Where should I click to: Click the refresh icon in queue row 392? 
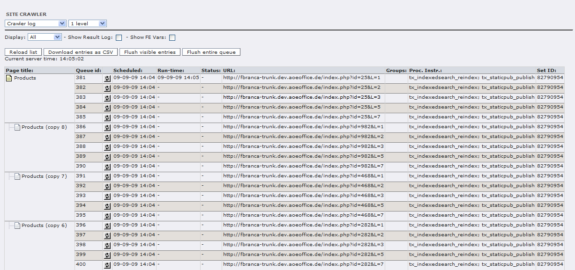(107, 187)
